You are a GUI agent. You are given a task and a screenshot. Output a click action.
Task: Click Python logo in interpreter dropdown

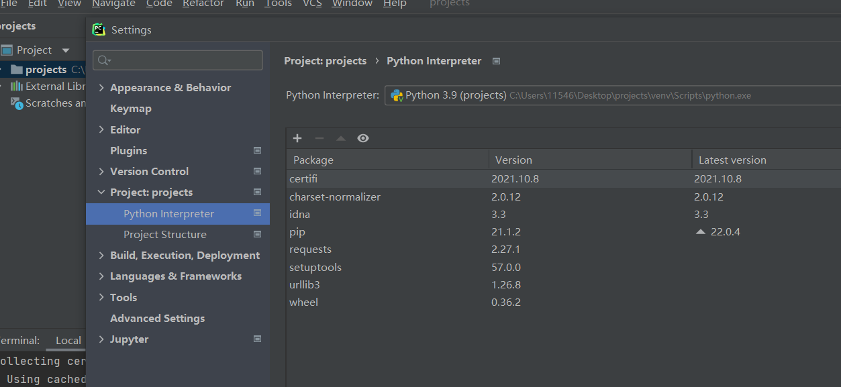click(x=397, y=95)
